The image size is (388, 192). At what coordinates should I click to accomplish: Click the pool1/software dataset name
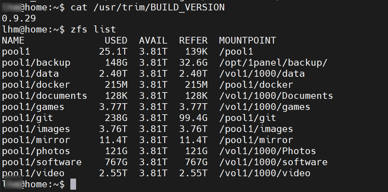[42, 162]
